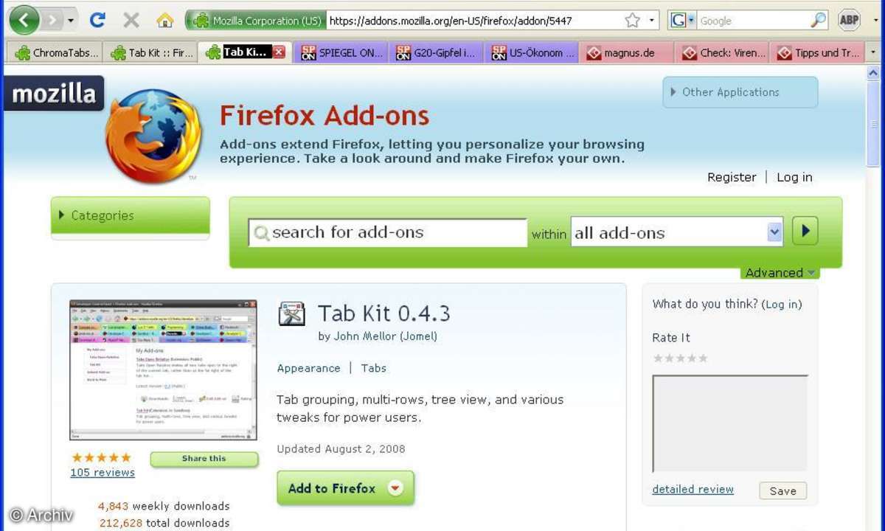Close the active Tab Kit tab
The height and width of the screenshot is (531, 885).
[x=279, y=52]
